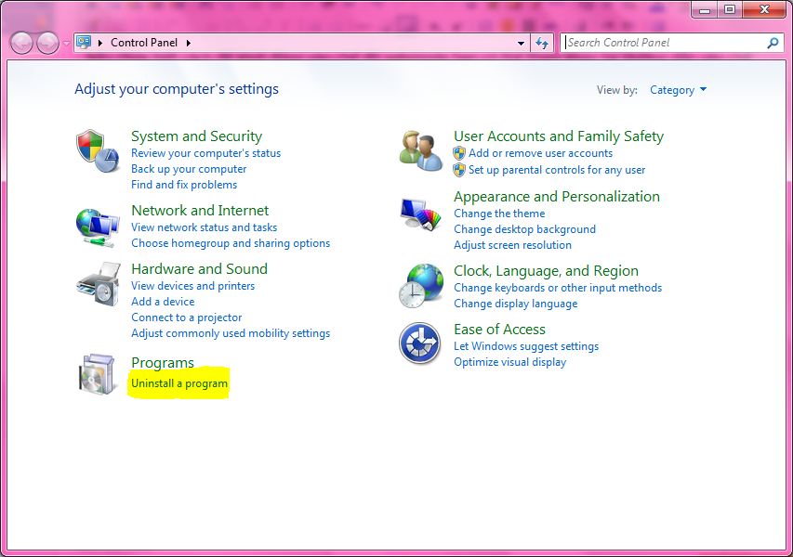Click shield icon beside Set up parental controls

pos(459,170)
